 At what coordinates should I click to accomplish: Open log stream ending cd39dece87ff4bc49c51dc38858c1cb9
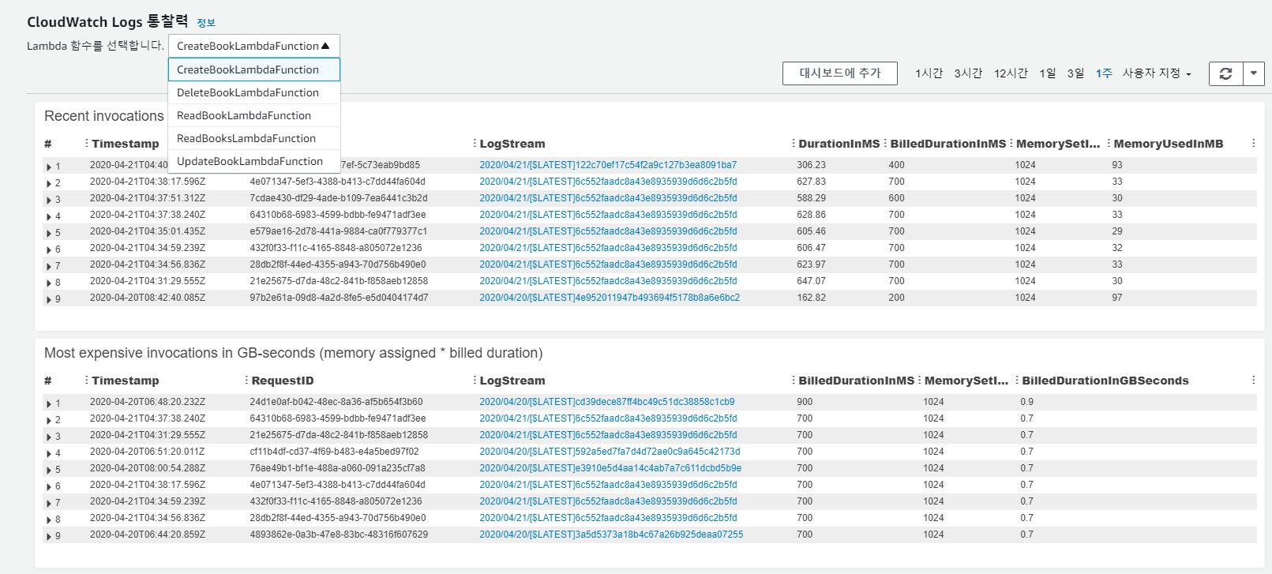607,402
